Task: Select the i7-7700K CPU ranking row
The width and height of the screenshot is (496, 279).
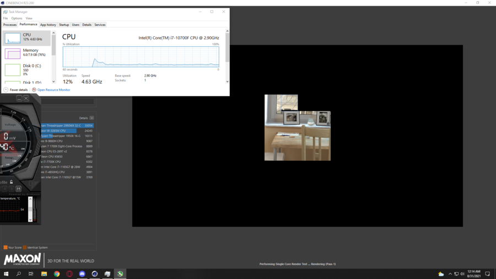Action: [67, 161]
